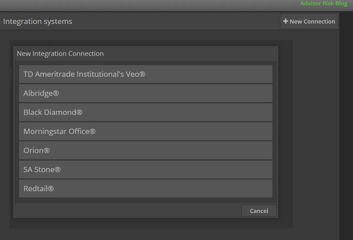Open the Advisor Risk Blog link
Viewport: 353px width, 240px height.
click(324, 4)
